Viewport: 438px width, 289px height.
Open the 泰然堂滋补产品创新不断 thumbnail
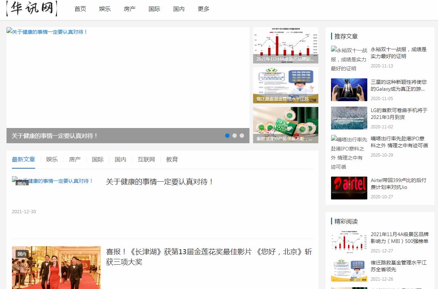(286, 125)
